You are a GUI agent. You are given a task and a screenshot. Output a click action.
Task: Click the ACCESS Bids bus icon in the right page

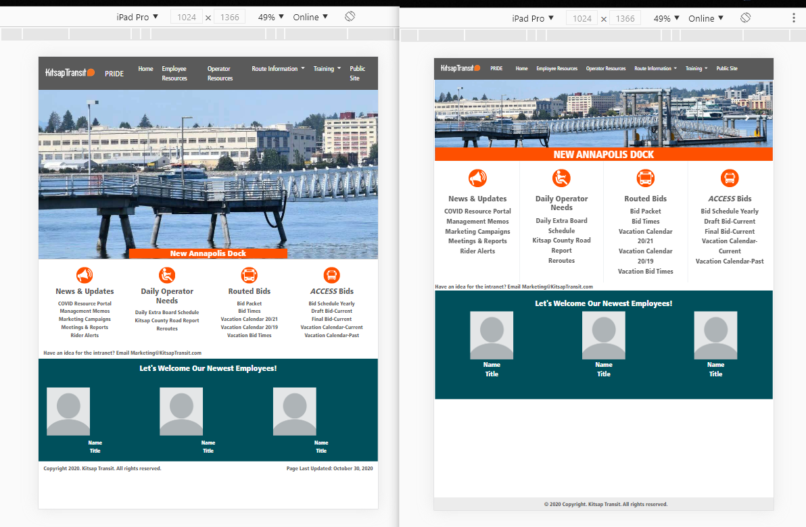(730, 178)
